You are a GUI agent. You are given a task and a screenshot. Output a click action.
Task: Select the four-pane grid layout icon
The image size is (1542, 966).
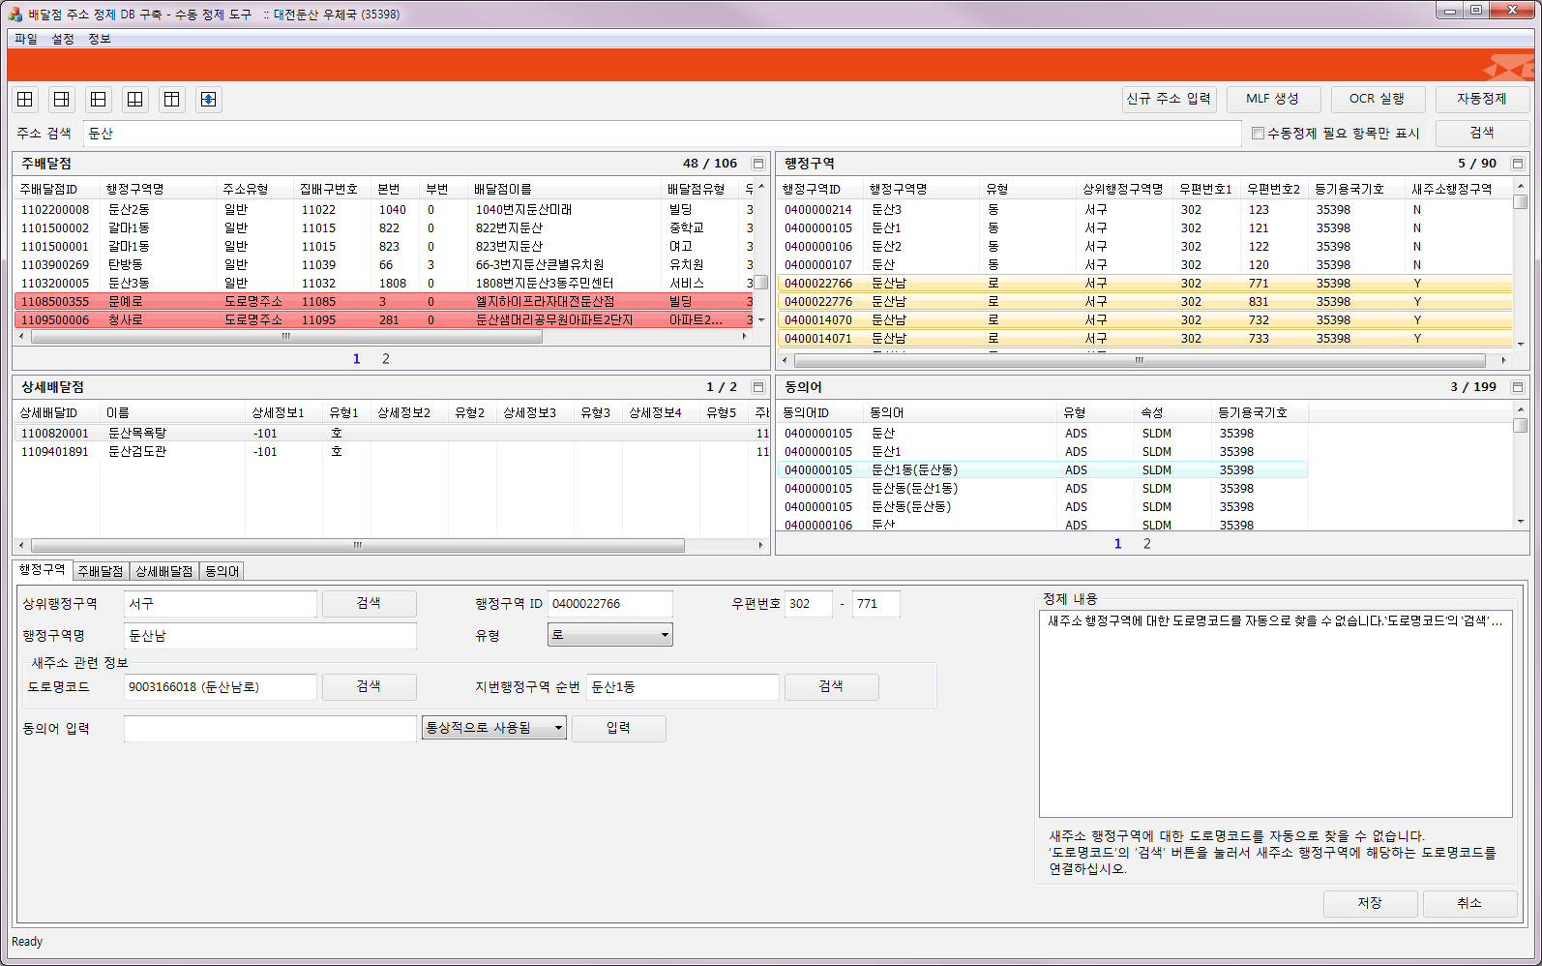pos(25,100)
